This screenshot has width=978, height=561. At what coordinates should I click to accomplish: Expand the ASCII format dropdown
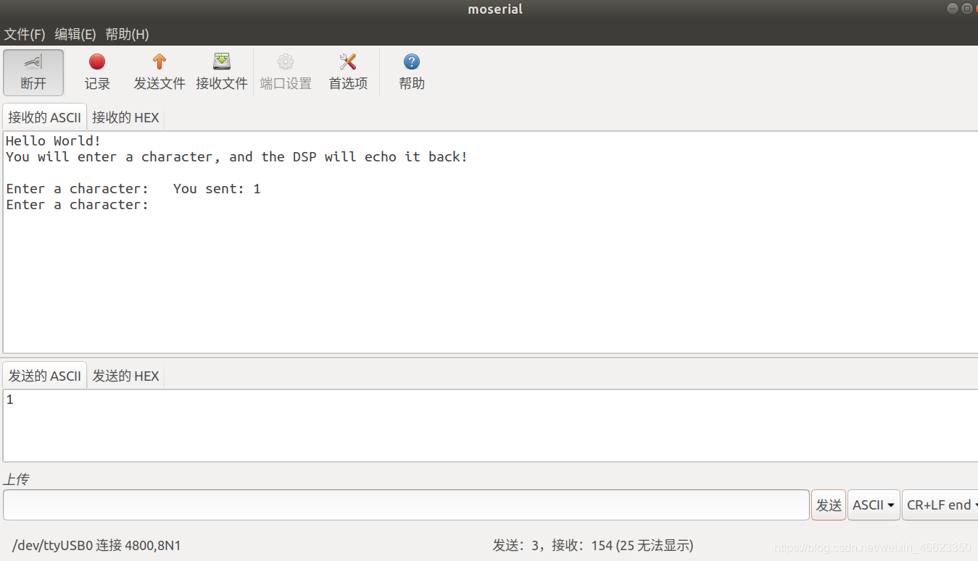(x=874, y=505)
